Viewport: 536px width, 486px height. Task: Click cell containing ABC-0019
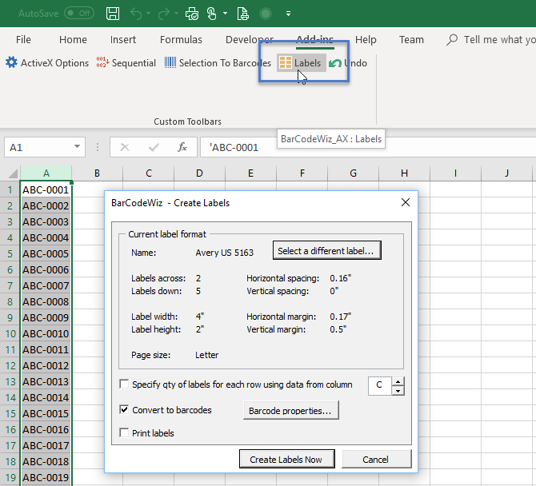(46, 477)
